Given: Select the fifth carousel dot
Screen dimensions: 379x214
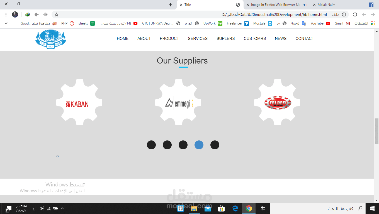Looking at the screenshot, I should (x=215, y=145).
